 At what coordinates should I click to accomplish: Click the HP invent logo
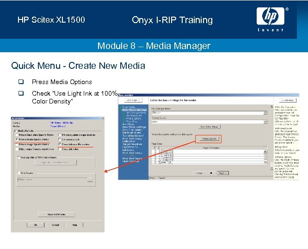pos(271,19)
